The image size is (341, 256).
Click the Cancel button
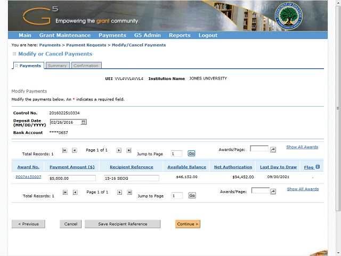[71, 224]
